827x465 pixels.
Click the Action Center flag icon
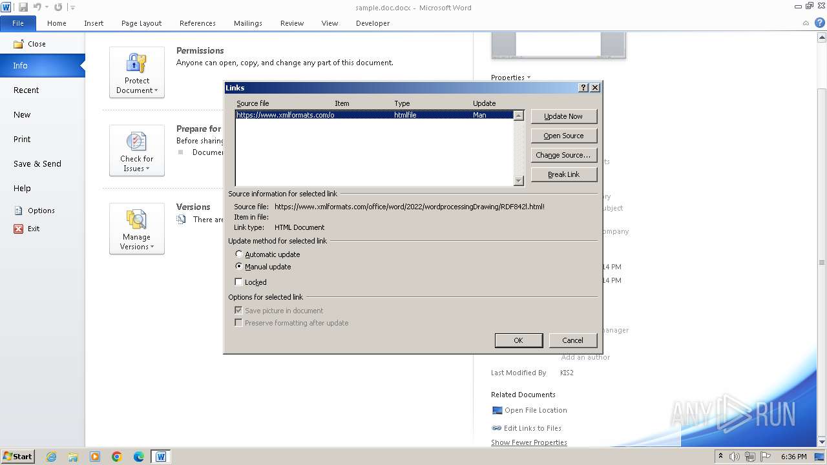[764, 457]
